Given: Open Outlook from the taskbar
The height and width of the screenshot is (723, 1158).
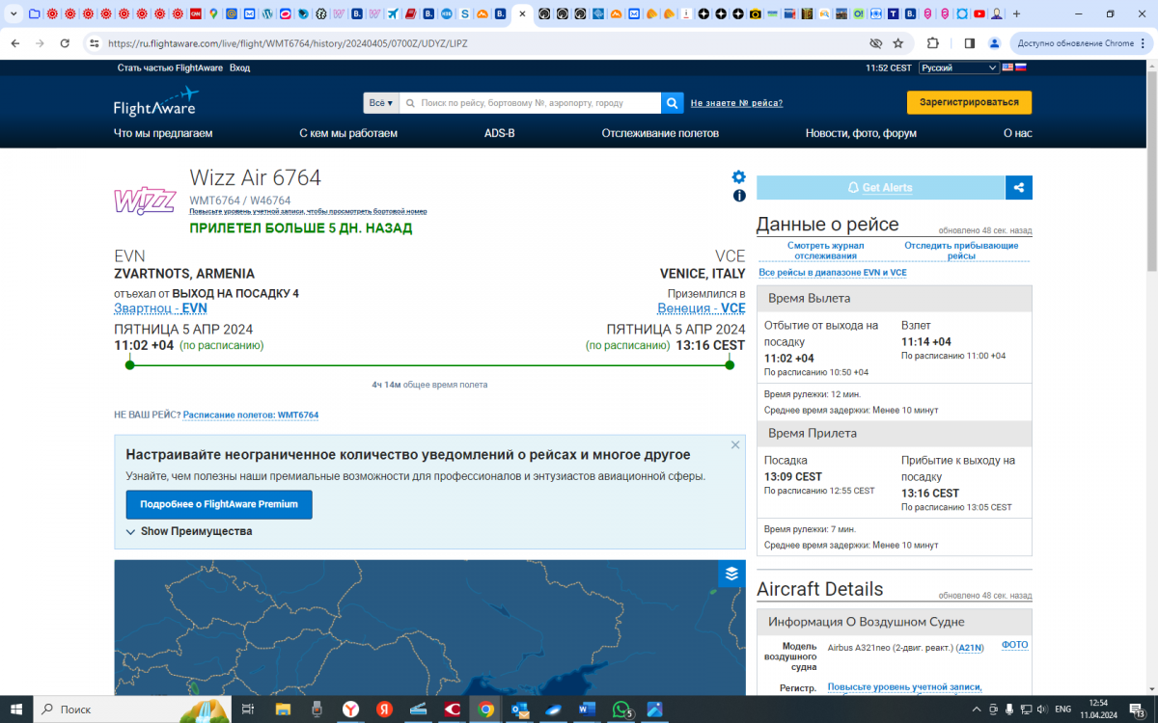Looking at the screenshot, I should point(519,709).
